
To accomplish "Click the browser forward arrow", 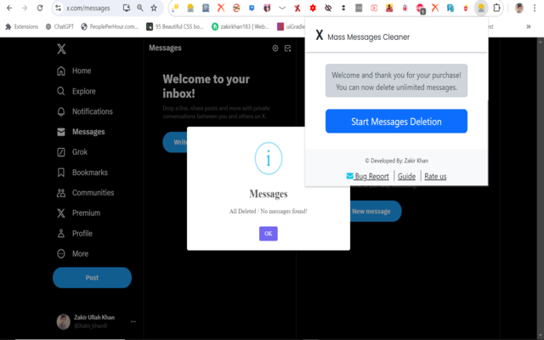I will [x=25, y=8].
